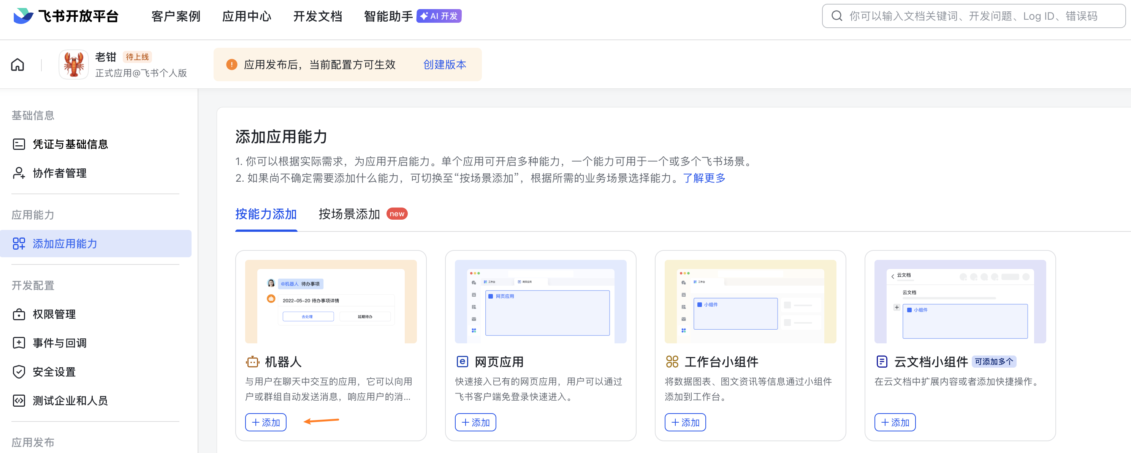Screen dimensions: 1131x453
Task: Click the 基础信息 section label
Action: [x=33, y=115]
